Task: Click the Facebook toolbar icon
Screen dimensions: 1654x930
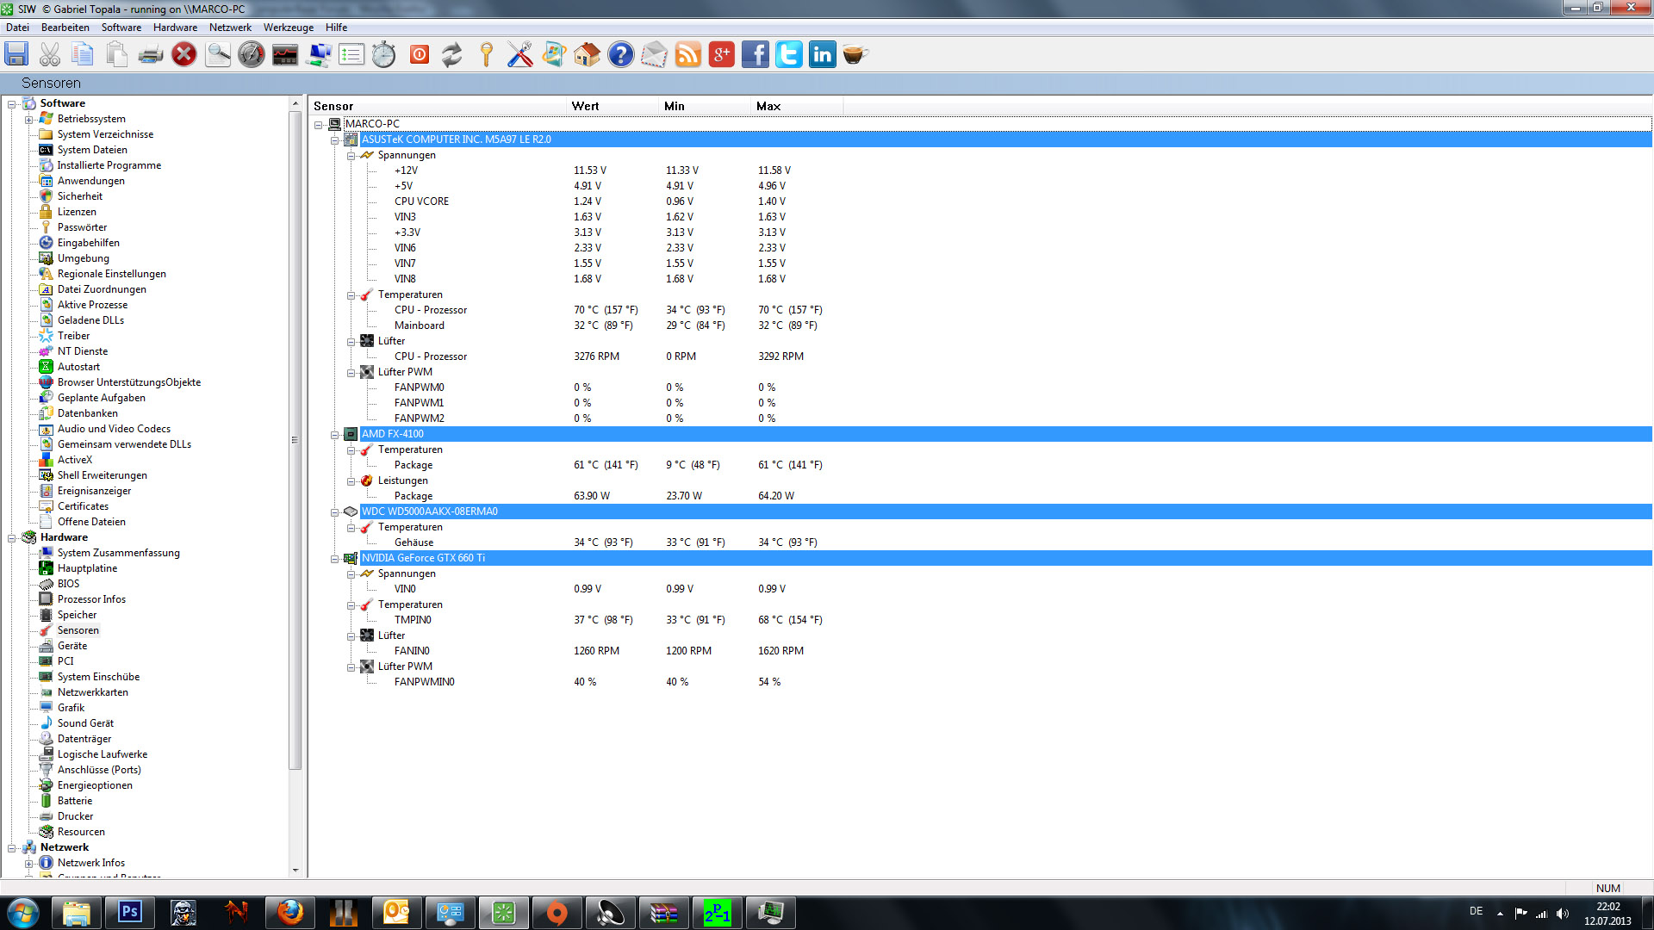Action: (x=755, y=55)
